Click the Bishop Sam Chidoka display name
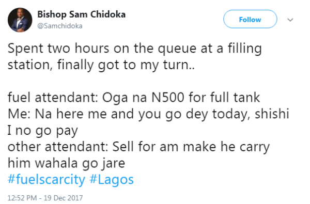 point(82,14)
